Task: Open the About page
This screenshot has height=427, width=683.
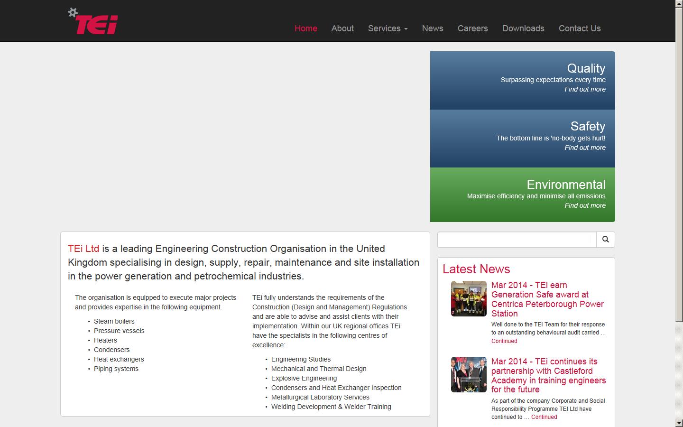Action: click(342, 28)
